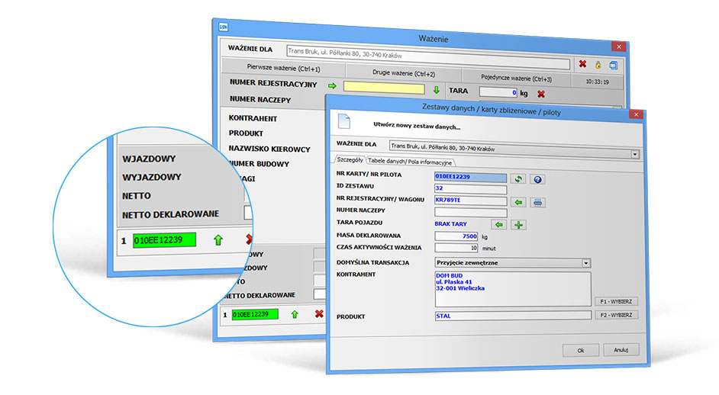719x395 pixels.
Task: Click the green up arrow in magnified circle
Action: tap(218, 240)
